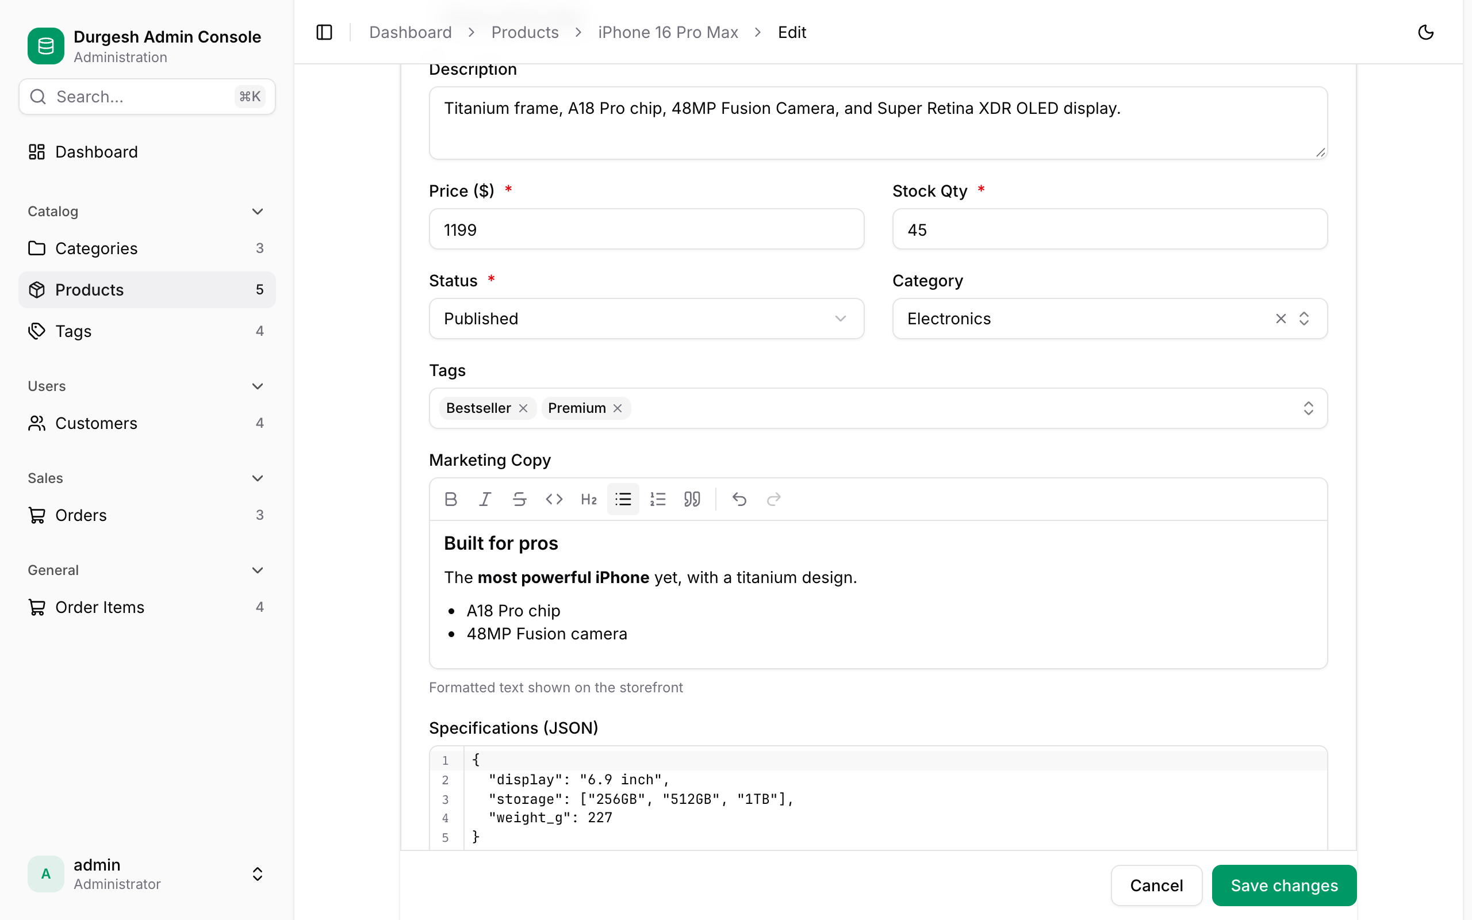Go to Products breadcrumb link
The image size is (1472, 920).
pos(525,32)
